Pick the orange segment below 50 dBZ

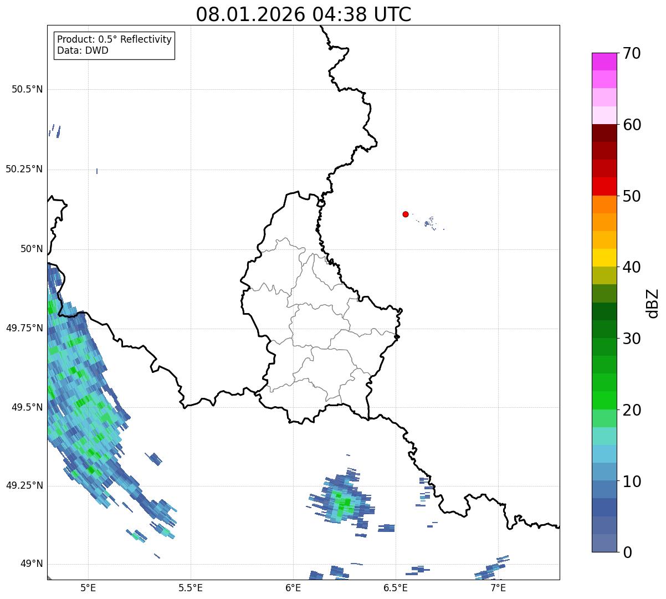604,204
